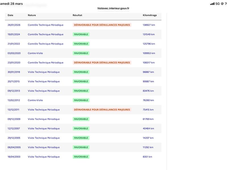This screenshot has width=227, height=170.
Task: Select the date 21/01/2022
Action: 14,44
